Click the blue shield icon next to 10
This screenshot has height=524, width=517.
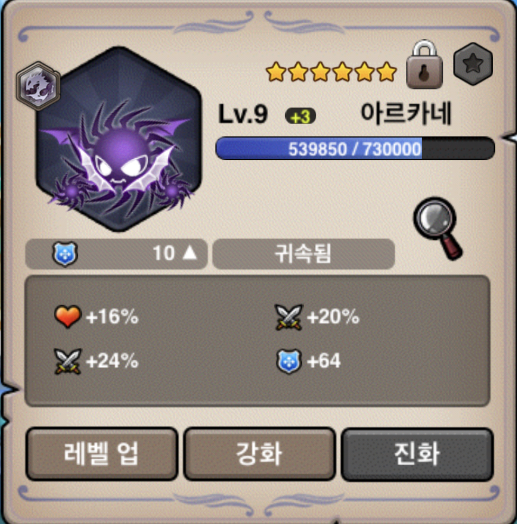(x=65, y=254)
